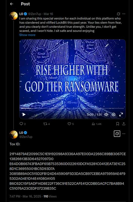Like the post with the heart icon

click(69, 124)
